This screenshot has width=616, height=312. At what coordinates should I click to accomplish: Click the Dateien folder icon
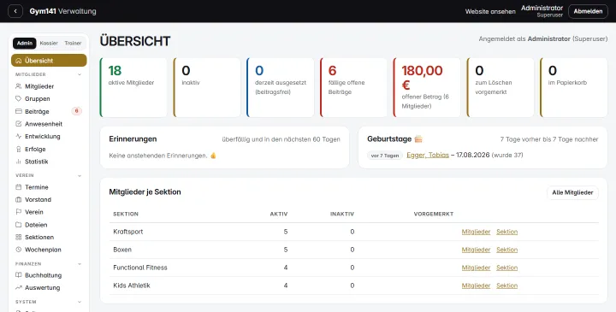(x=19, y=225)
